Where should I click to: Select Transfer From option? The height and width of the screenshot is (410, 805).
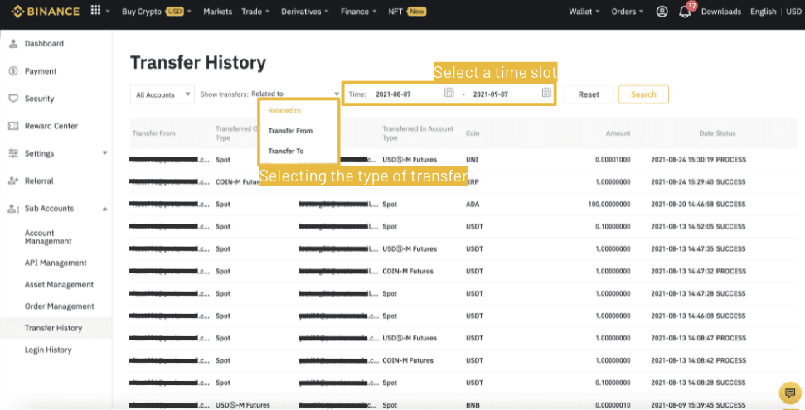coord(290,131)
